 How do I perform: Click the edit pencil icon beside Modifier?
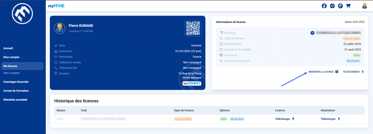pos(337,72)
